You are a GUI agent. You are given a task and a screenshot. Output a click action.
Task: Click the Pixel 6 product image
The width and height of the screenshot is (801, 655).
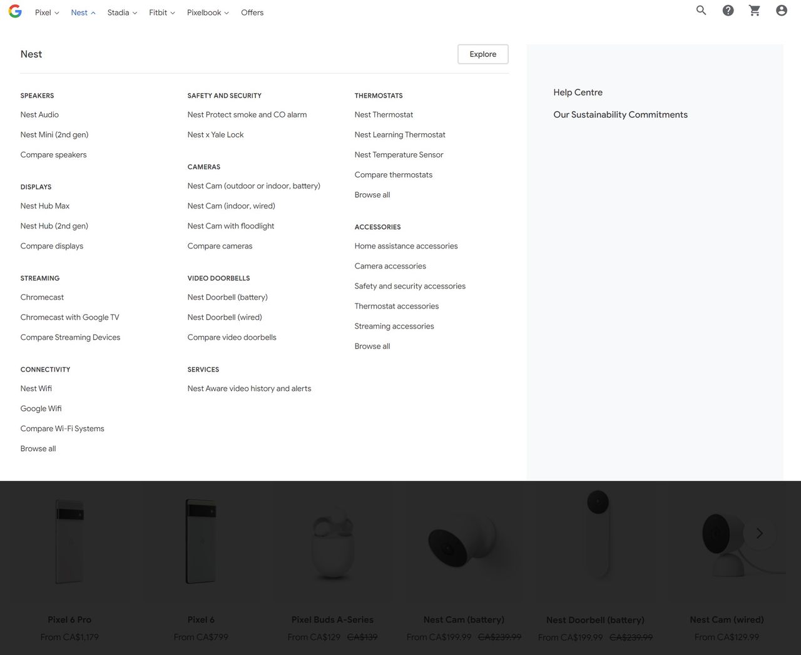pos(201,541)
